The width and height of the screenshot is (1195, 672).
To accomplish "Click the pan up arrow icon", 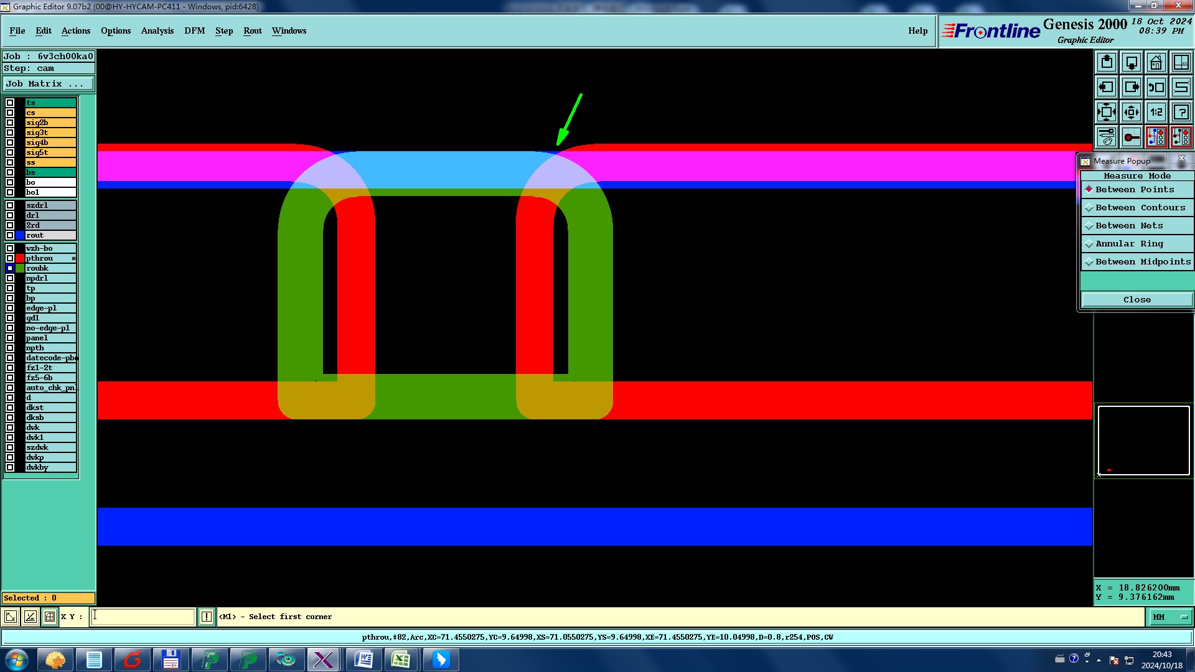I will (1106, 62).
